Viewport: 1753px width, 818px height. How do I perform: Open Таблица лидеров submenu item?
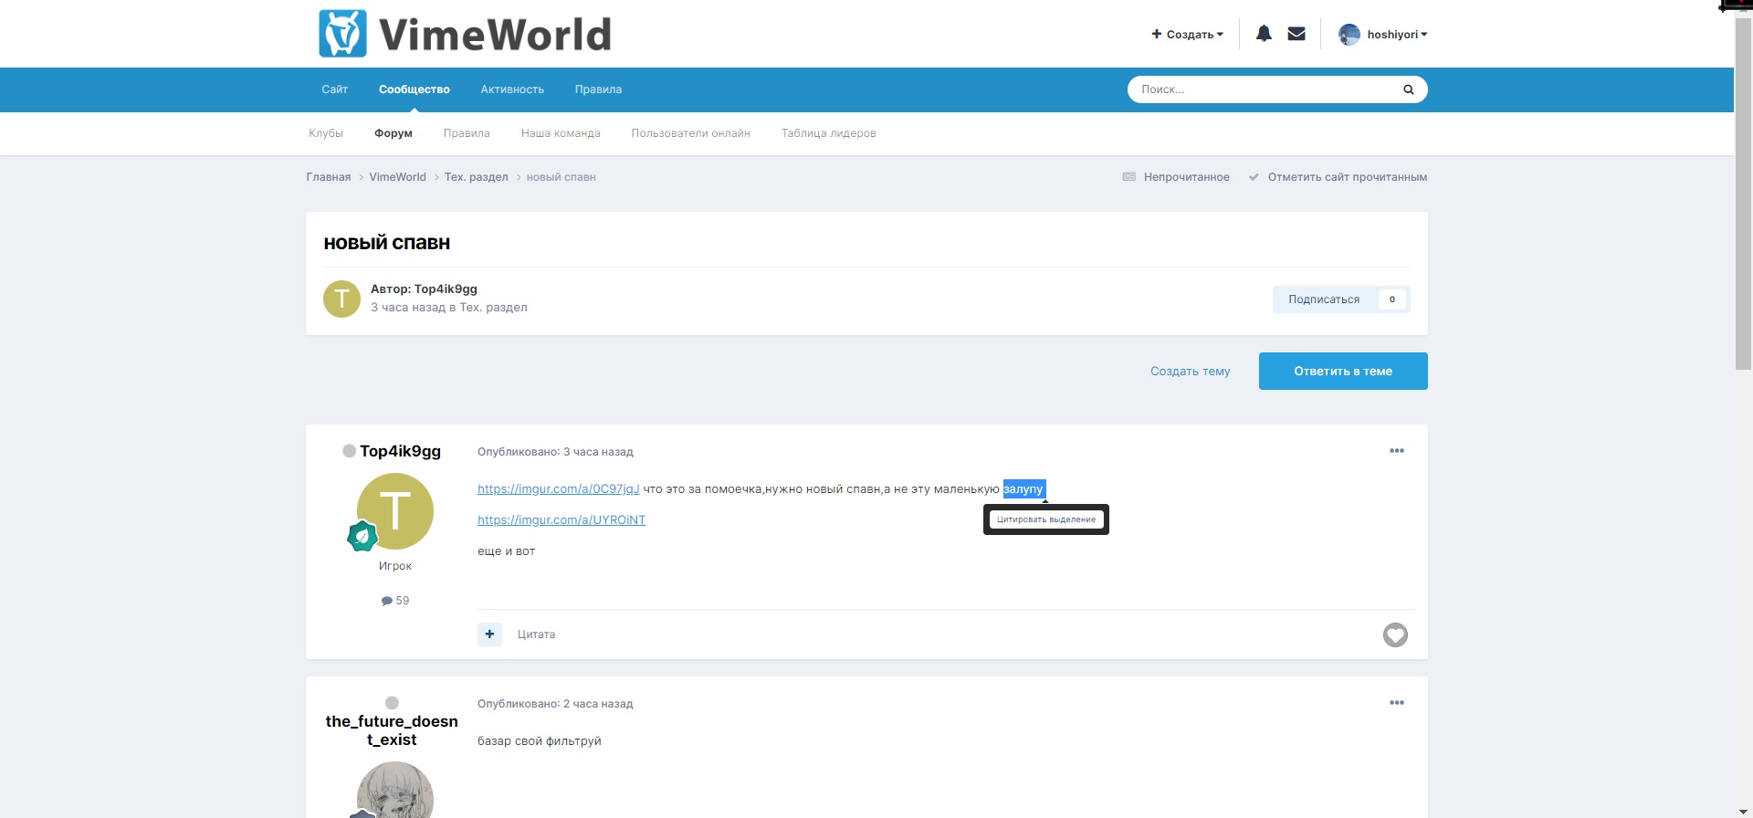[x=828, y=133]
